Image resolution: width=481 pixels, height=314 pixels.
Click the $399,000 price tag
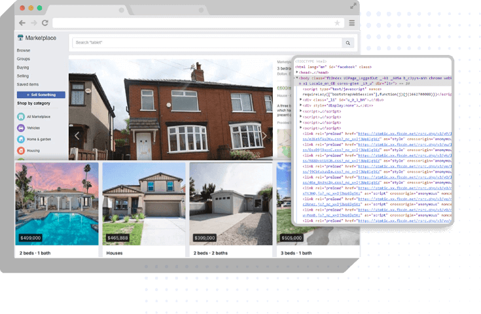tap(205, 237)
